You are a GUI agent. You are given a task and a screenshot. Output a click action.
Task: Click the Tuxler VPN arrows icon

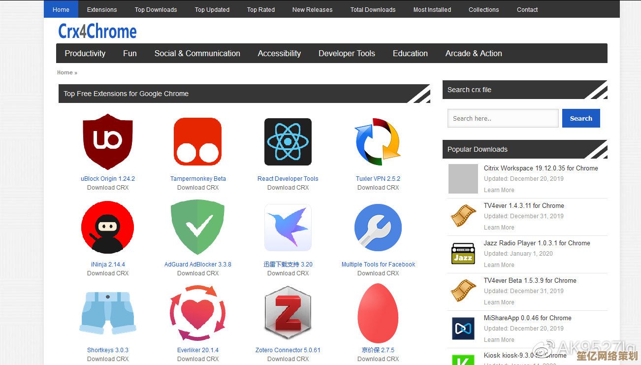tap(378, 142)
